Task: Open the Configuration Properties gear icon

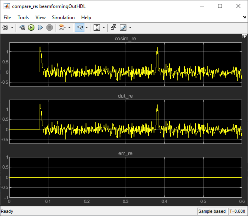Action: click(x=6, y=27)
